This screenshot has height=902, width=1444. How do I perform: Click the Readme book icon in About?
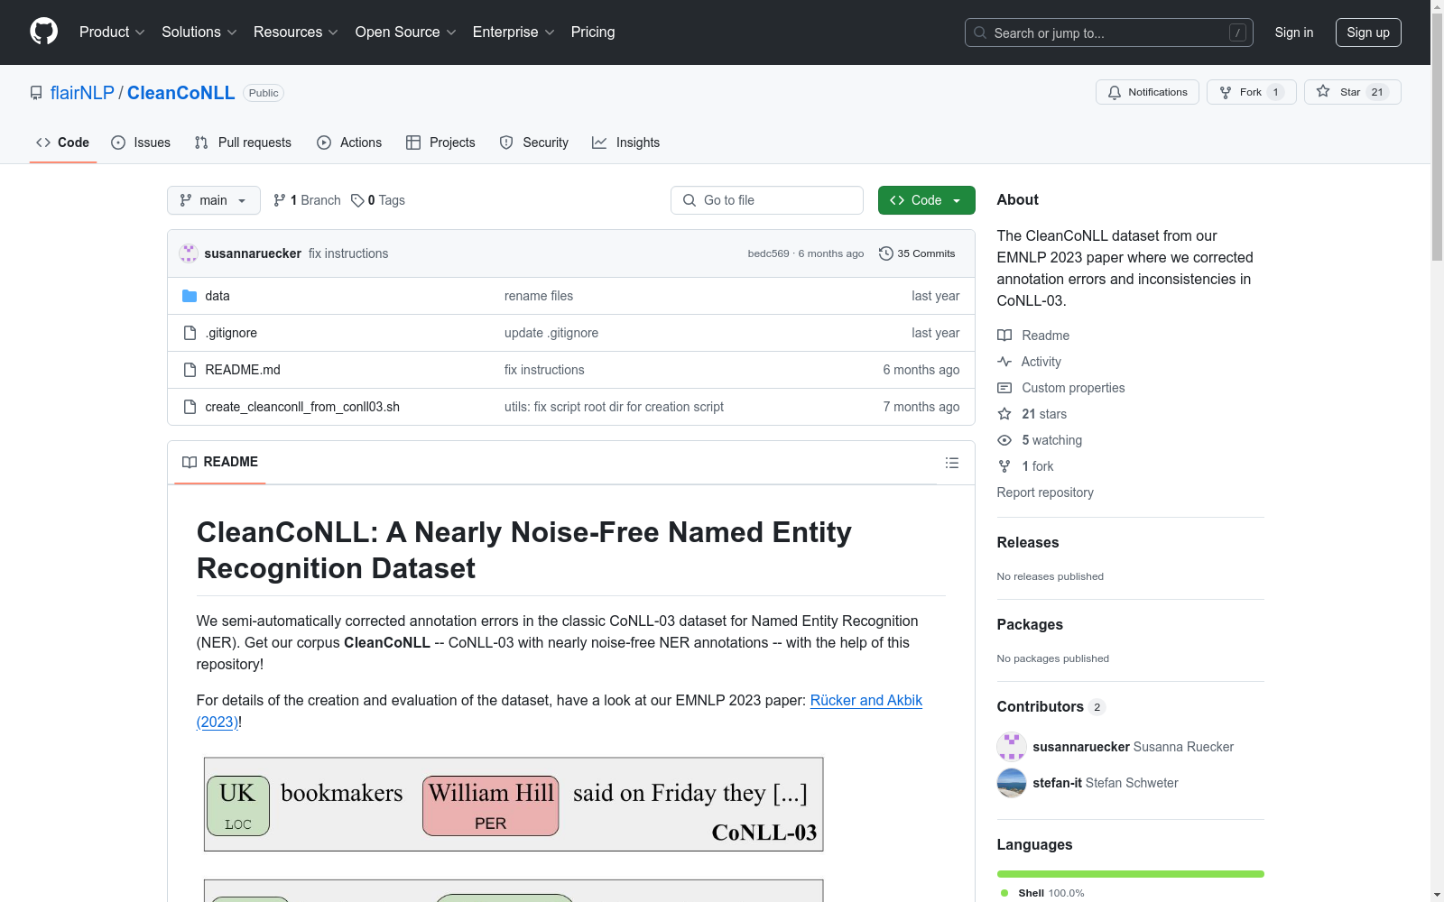click(1004, 336)
